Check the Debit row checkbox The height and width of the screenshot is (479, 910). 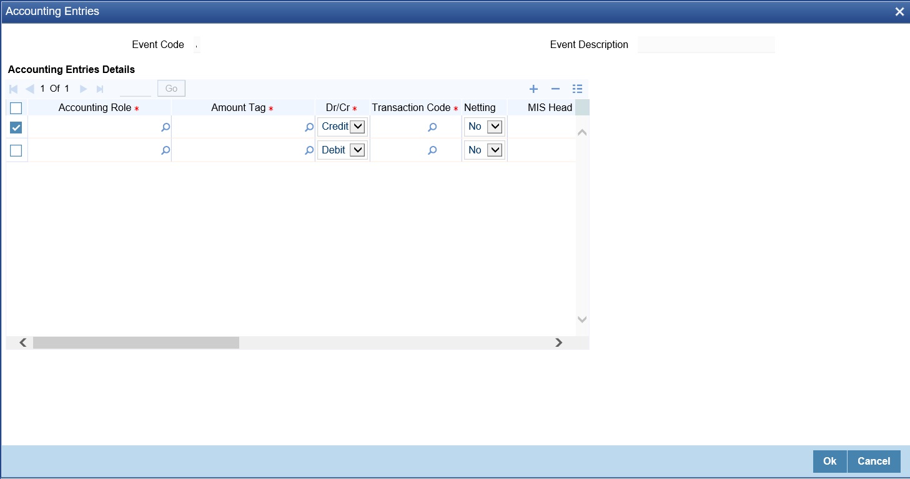tap(16, 150)
